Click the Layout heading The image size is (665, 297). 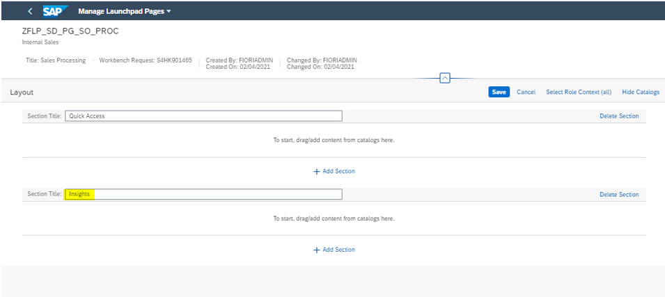[22, 92]
